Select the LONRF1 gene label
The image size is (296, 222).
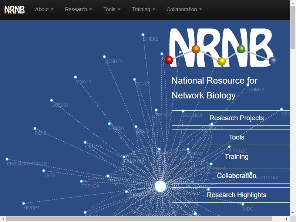pos(113,61)
